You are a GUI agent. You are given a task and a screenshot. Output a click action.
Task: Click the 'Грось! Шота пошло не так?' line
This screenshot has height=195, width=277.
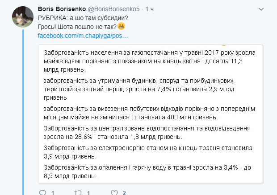pos(77,27)
